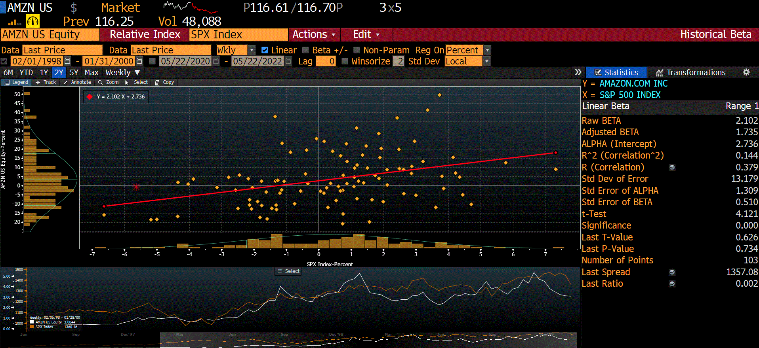Edit the 01/31/2000 end date field
759x348 pixels.
tap(109, 61)
